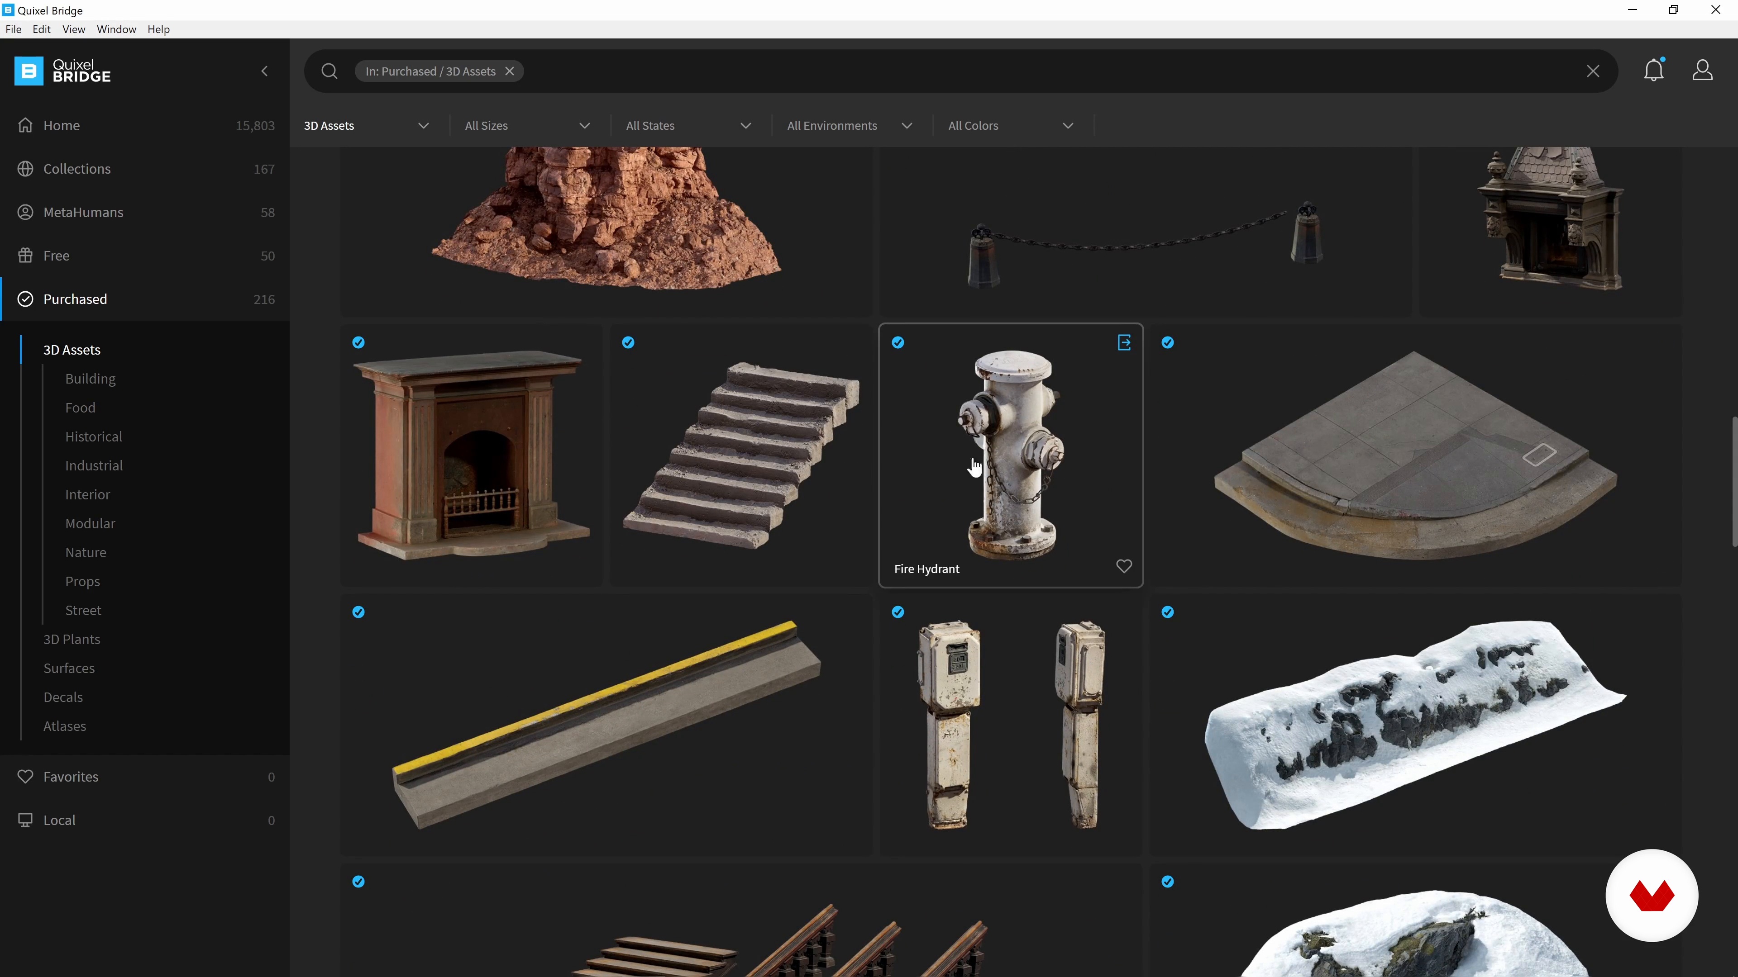The height and width of the screenshot is (977, 1738).
Task: Go to Collections section
Action: (x=145, y=169)
